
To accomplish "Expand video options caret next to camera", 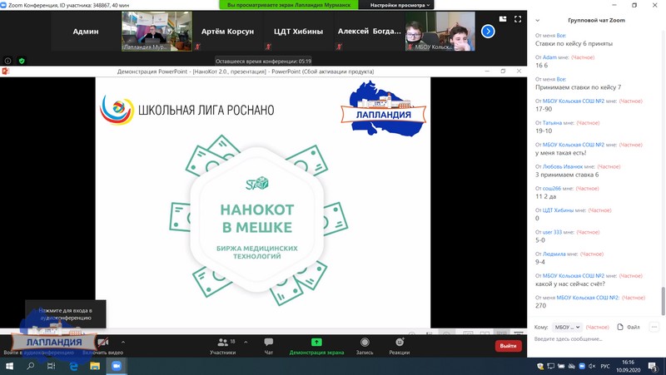I will point(122,342).
